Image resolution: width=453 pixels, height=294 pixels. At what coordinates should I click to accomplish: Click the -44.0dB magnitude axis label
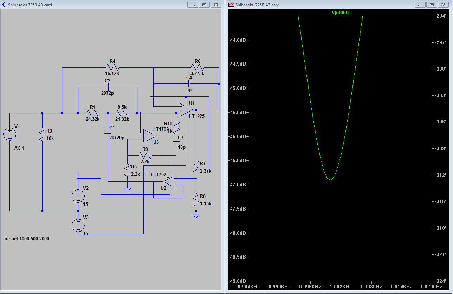coord(237,40)
